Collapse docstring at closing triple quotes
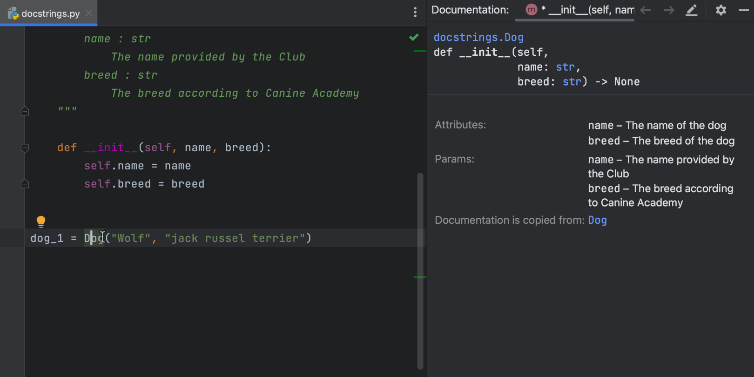The height and width of the screenshot is (377, 754). [x=25, y=111]
